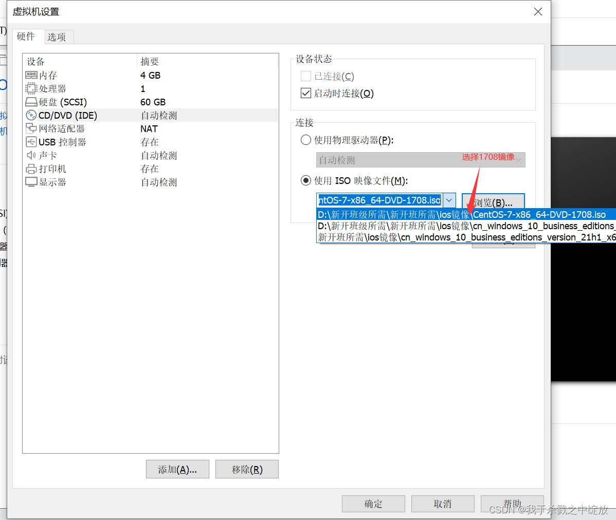
Task: Switch to the 硬件 tab
Action: coord(26,36)
